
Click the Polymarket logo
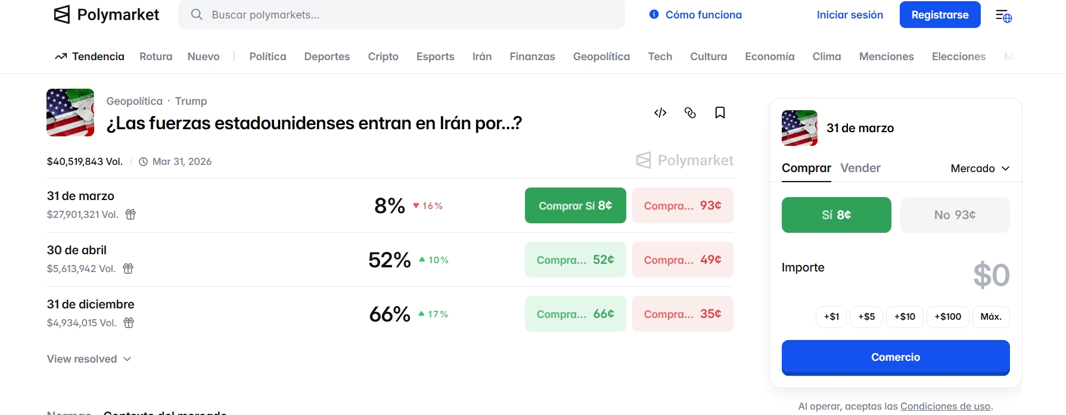click(x=107, y=15)
